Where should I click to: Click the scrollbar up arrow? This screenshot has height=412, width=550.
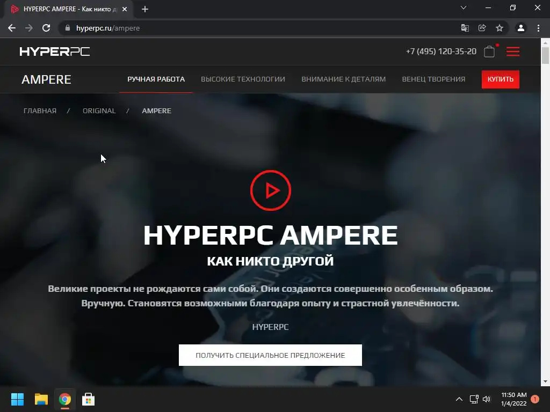(x=546, y=43)
